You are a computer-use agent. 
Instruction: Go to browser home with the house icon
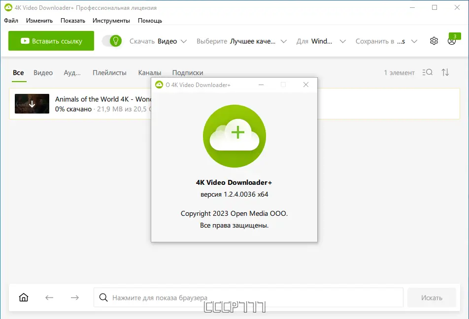24,297
